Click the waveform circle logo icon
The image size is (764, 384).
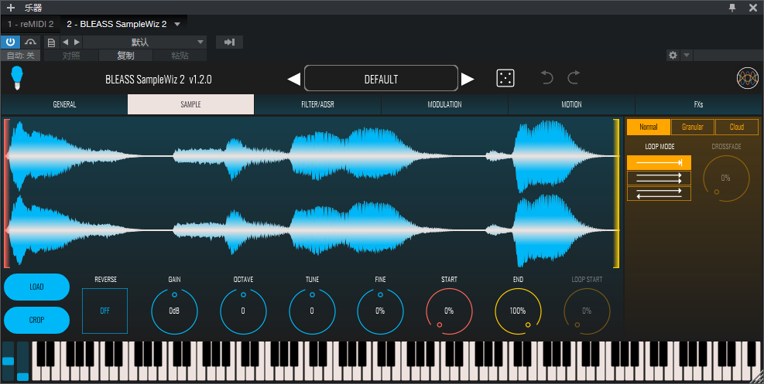(748, 78)
